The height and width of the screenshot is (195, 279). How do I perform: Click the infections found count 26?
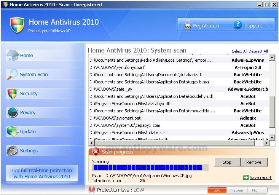[x=142, y=181]
